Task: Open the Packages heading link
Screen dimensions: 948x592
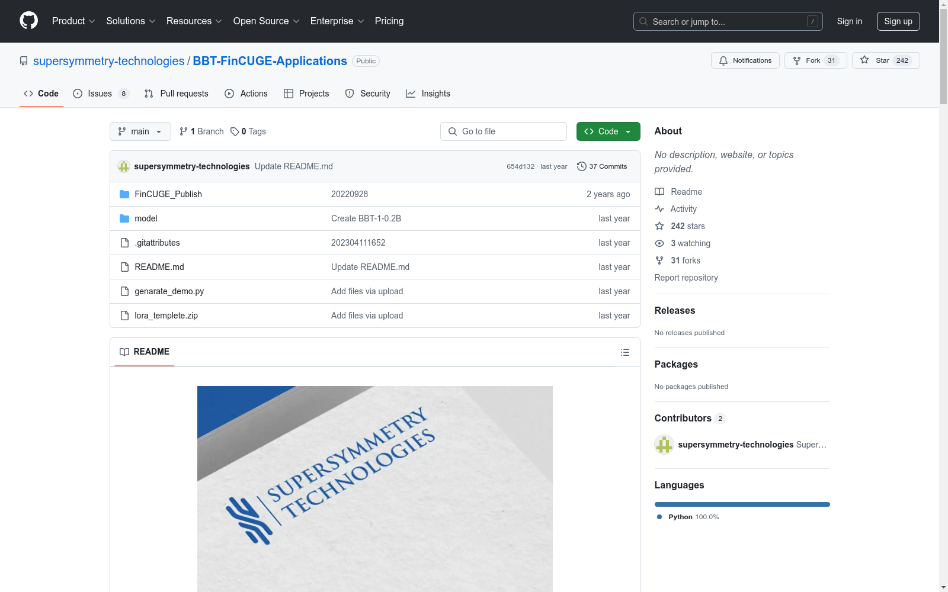Action: (676, 364)
